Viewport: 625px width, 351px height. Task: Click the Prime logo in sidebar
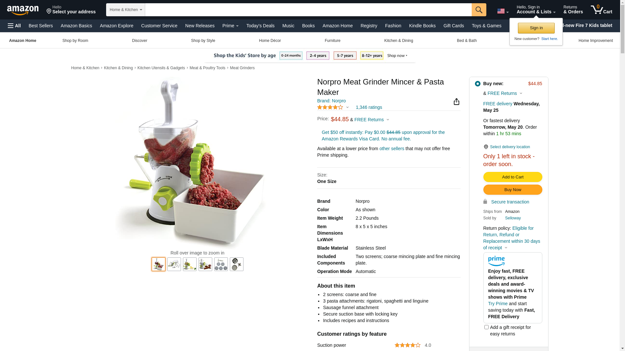(x=496, y=261)
